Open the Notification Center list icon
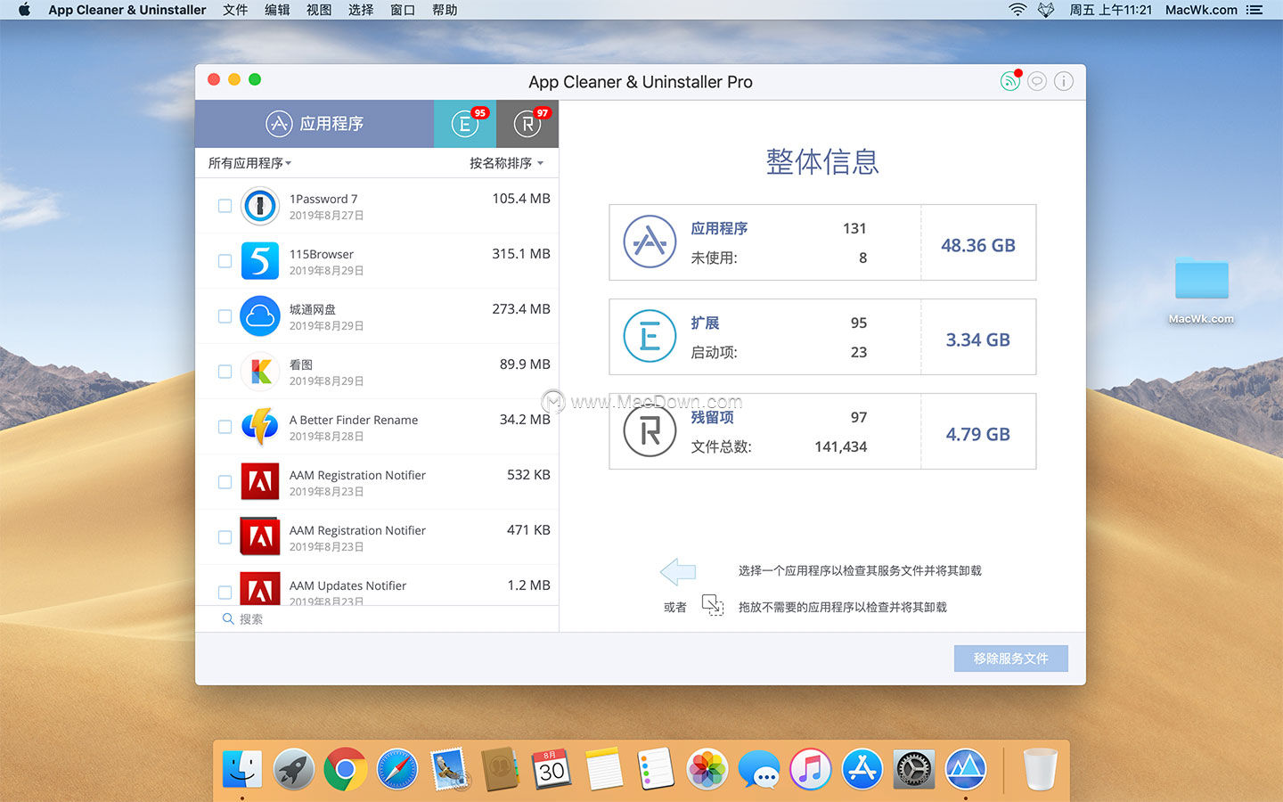Image resolution: width=1283 pixels, height=802 pixels. point(1254,10)
